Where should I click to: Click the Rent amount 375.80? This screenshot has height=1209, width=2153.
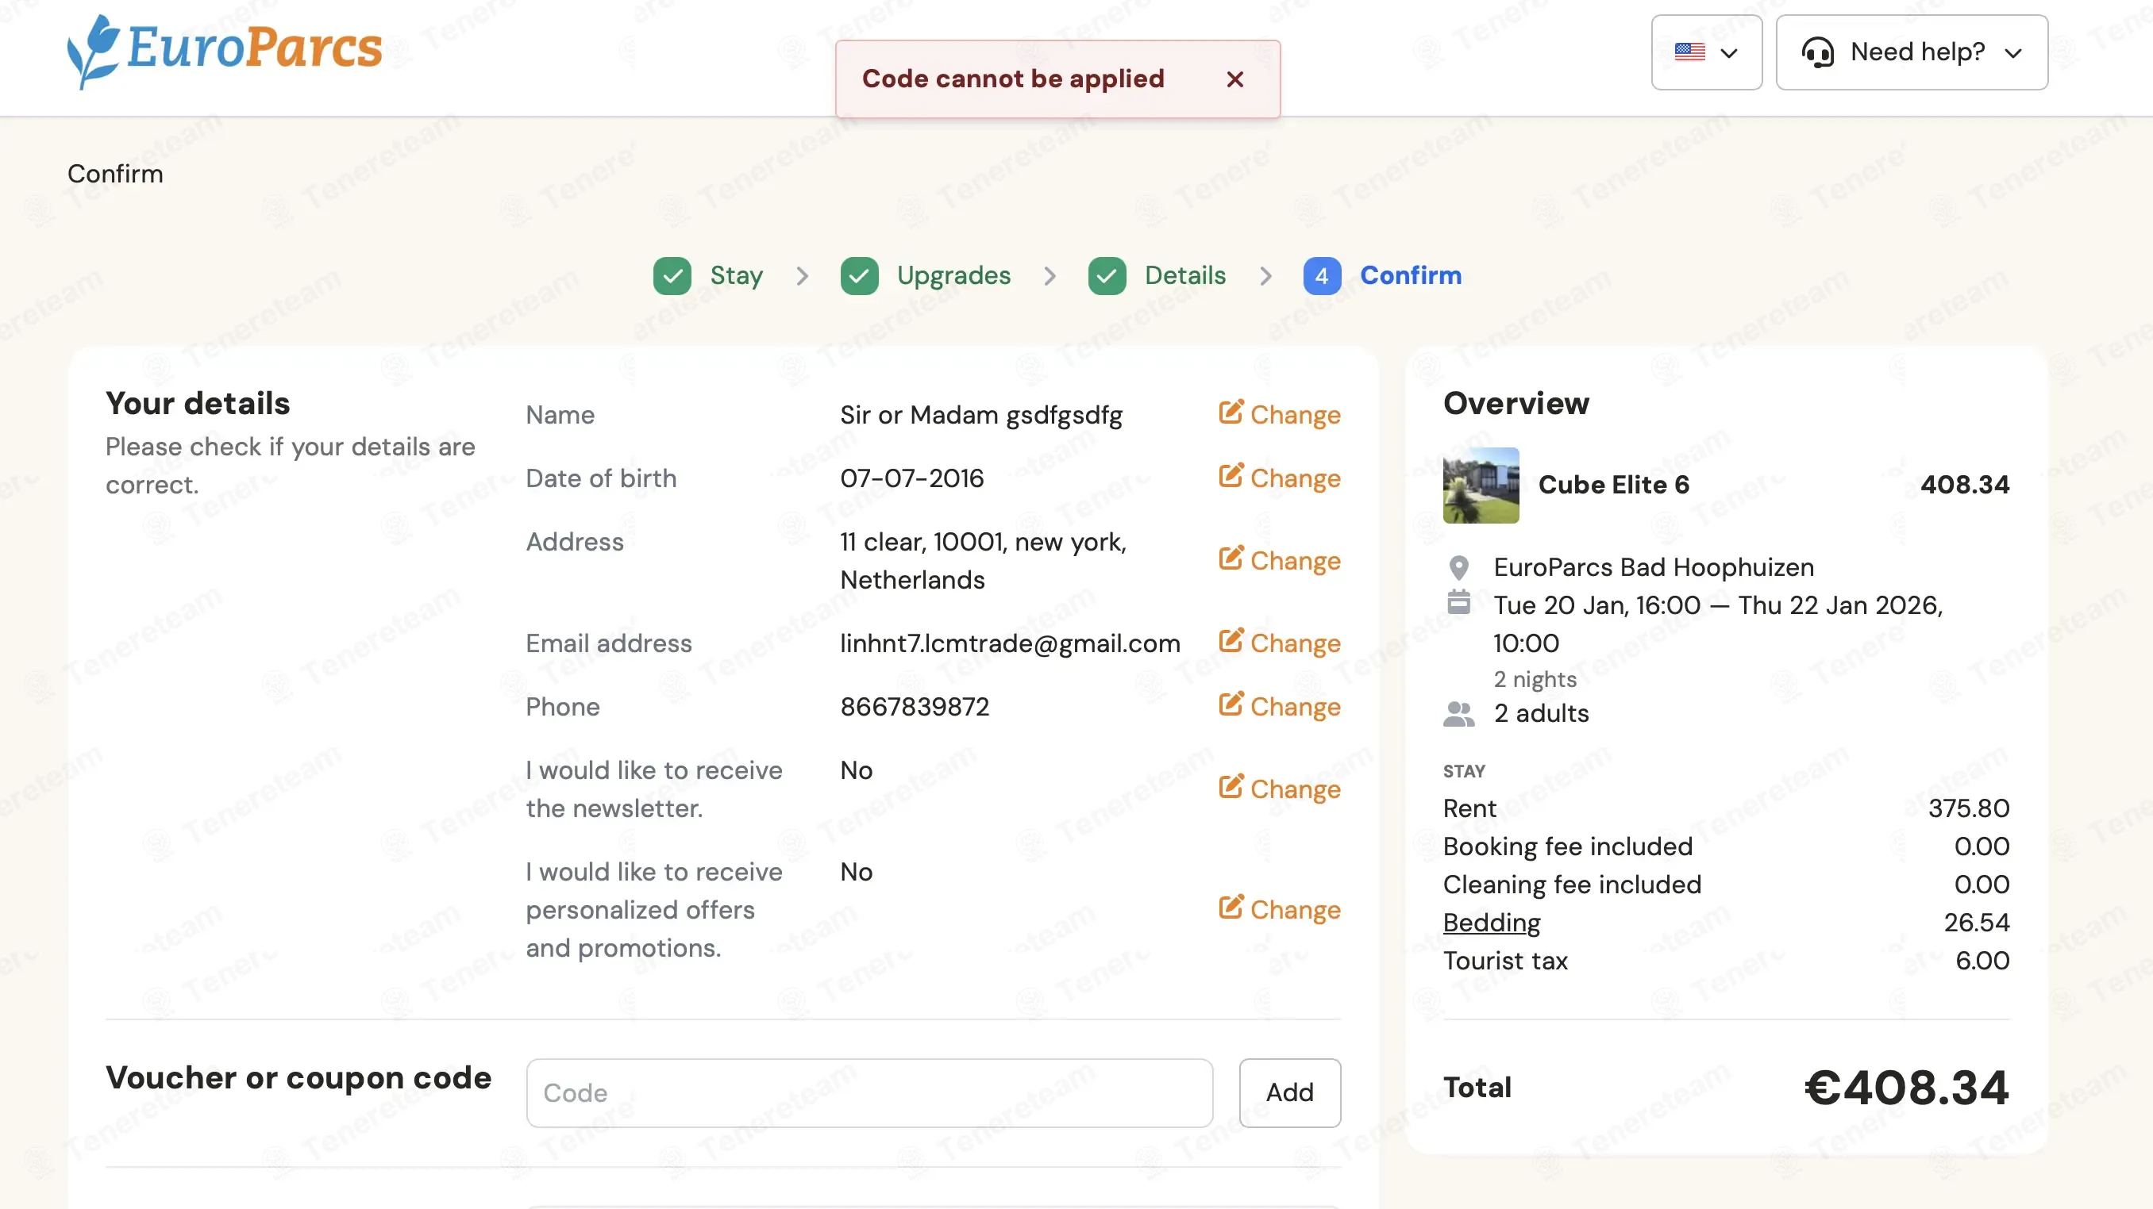(x=1968, y=808)
